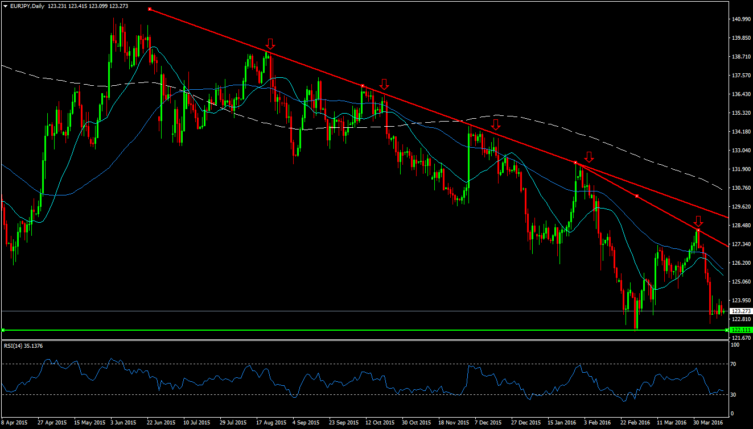Click the 3 Jun 2015 date label
The width and height of the screenshot is (753, 429).
pos(124,423)
